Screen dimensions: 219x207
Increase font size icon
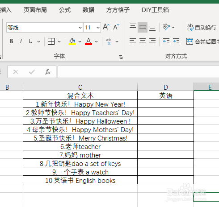[106, 27]
